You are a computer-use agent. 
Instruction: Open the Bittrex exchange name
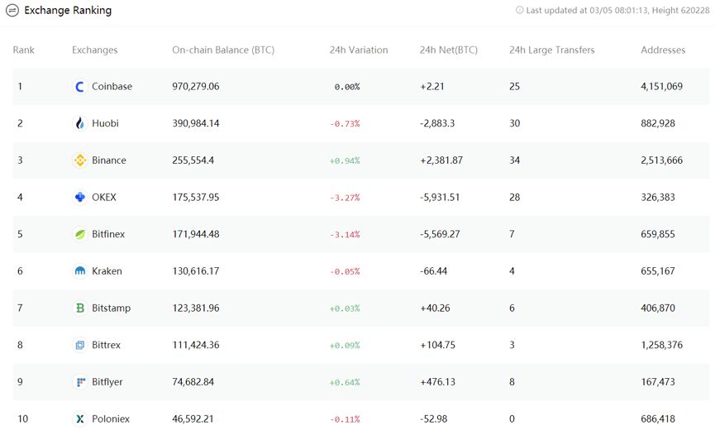pos(106,345)
